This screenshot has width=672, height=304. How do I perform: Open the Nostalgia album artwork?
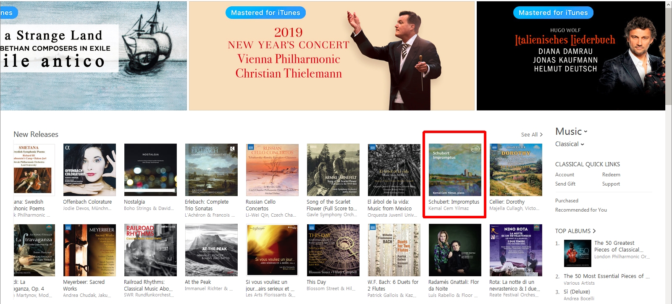[x=150, y=170]
